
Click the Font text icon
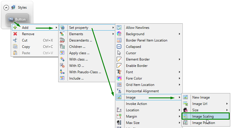(x=119, y=72)
